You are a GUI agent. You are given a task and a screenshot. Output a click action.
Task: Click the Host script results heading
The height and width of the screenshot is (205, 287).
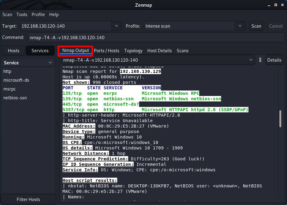(90, 180)
